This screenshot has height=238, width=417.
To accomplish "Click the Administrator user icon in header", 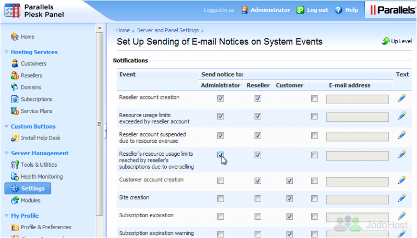I will 244,10.
